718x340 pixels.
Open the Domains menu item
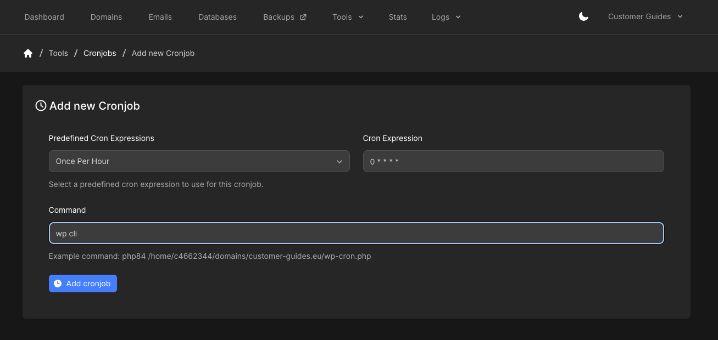tap(107, 17)
